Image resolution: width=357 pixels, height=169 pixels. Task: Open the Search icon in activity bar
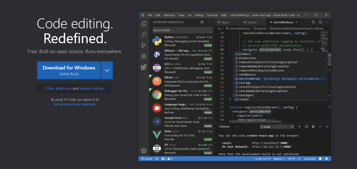[144, 34]
